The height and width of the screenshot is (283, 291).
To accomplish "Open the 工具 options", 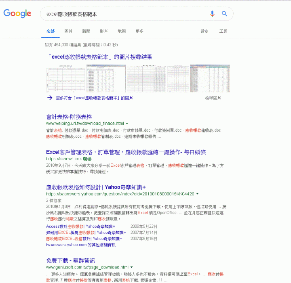I will tap(223, 31).
